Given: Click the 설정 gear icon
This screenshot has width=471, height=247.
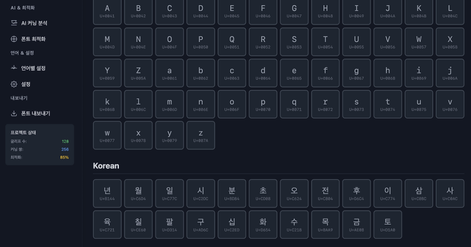Looking at the screenshot, I should coord(14,84).
